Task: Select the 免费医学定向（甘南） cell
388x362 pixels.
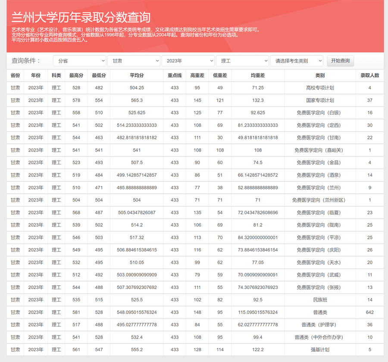Action: tap(320, 138)
